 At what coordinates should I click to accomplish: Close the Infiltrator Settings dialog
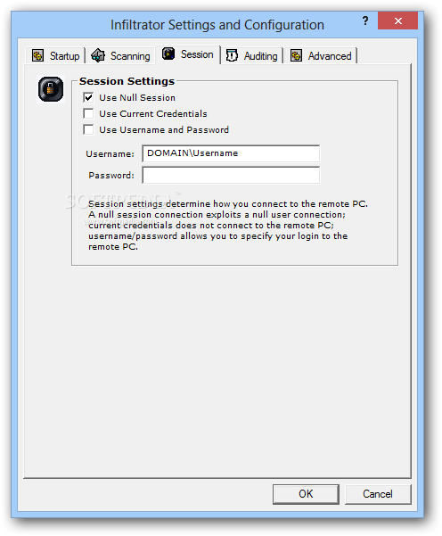(x=397, y=21)
